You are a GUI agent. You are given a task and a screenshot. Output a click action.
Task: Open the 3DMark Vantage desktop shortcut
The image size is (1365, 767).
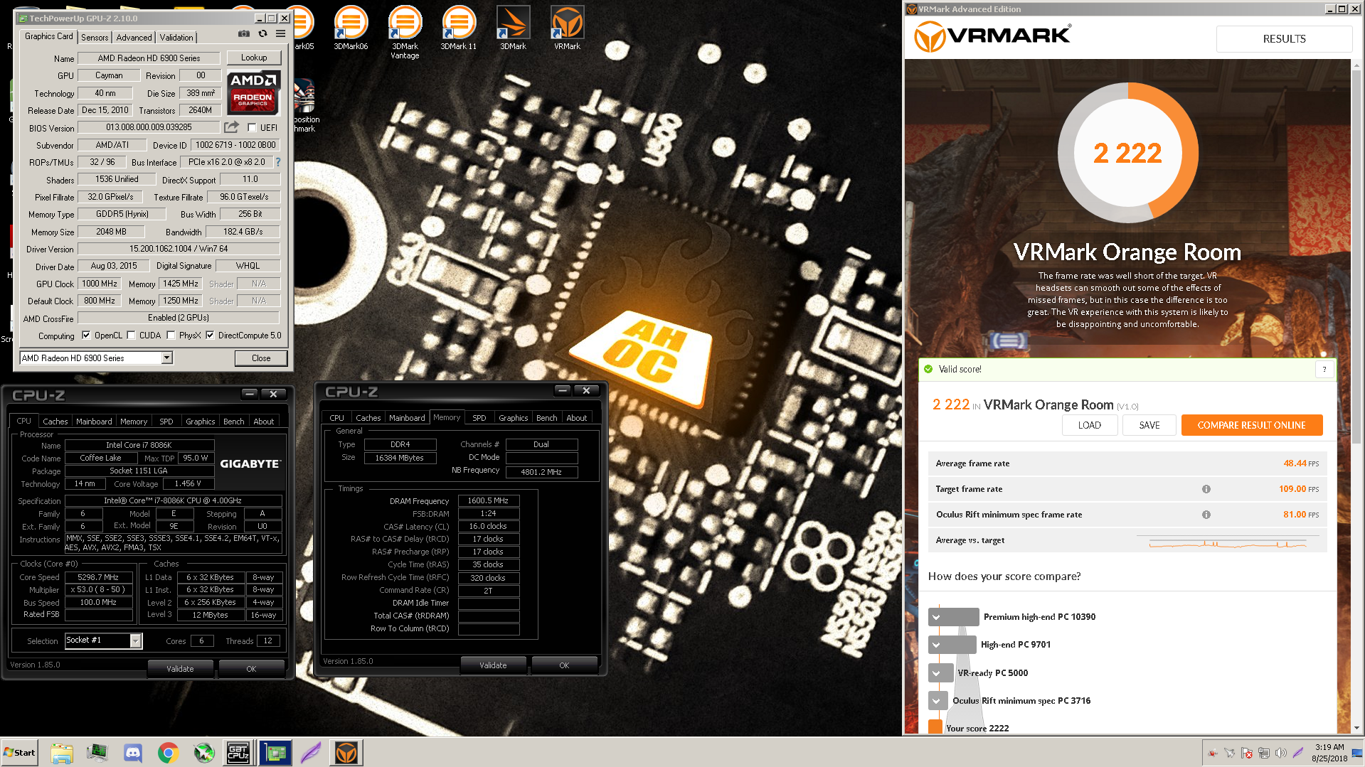pos(405,32)
